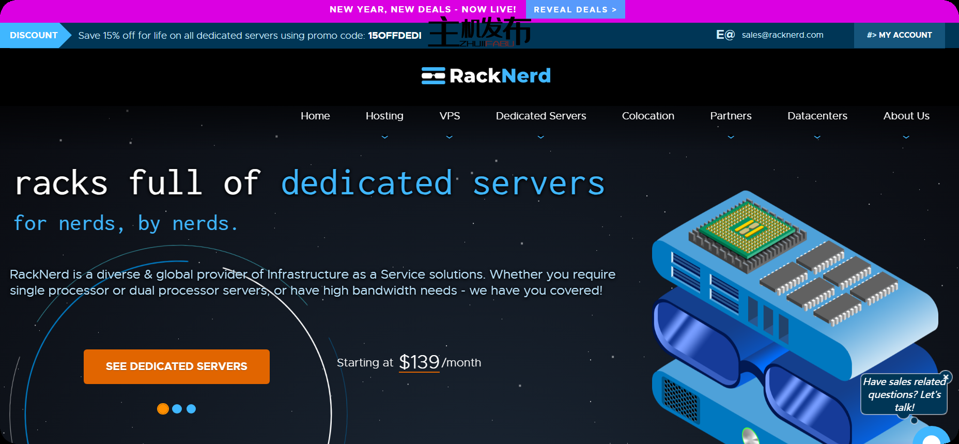Open the Home menu item

click(315, 116)
